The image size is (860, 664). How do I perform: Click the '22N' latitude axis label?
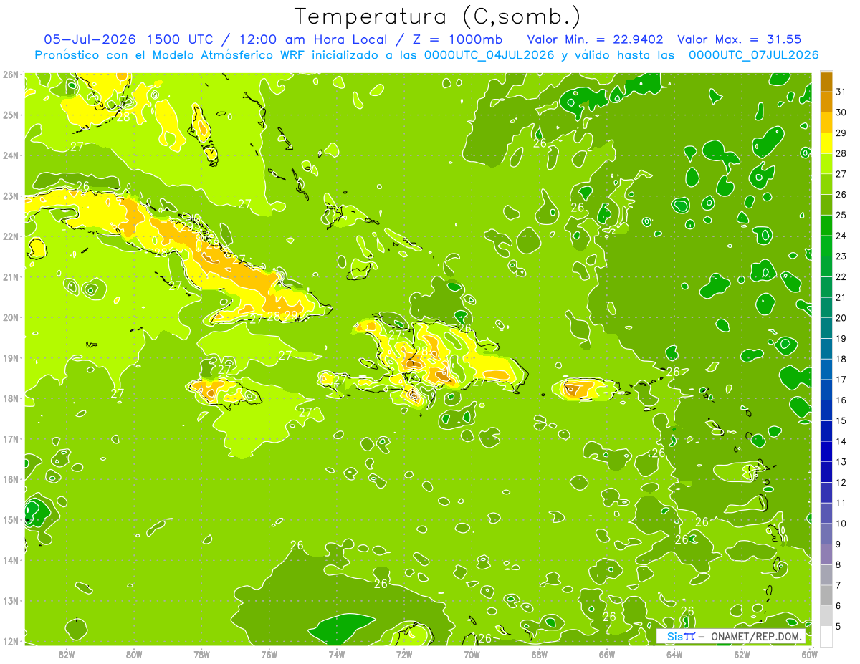pyautogui.click(x=10, y=236)
